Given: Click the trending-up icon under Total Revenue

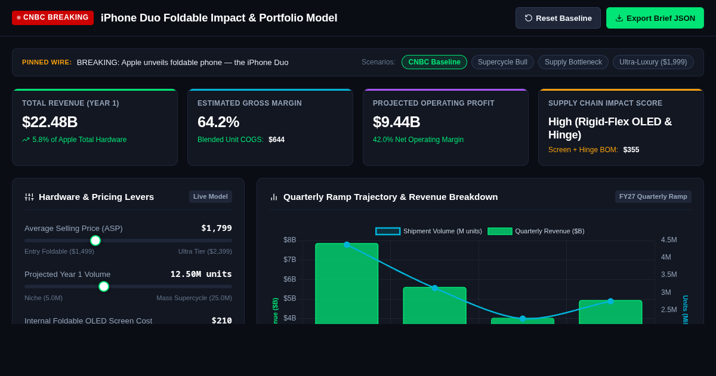Looking at the screenshot, I should tap(26, 140).
